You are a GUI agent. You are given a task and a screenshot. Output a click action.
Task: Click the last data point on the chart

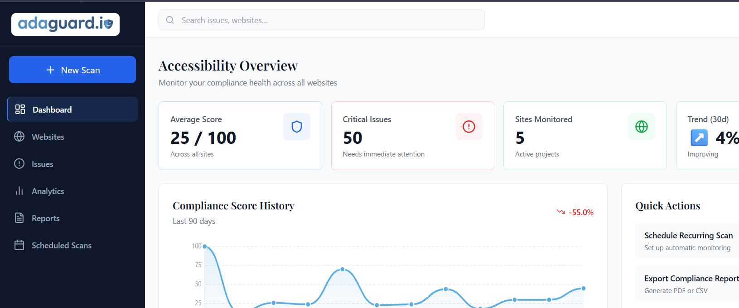click(584, 288)
